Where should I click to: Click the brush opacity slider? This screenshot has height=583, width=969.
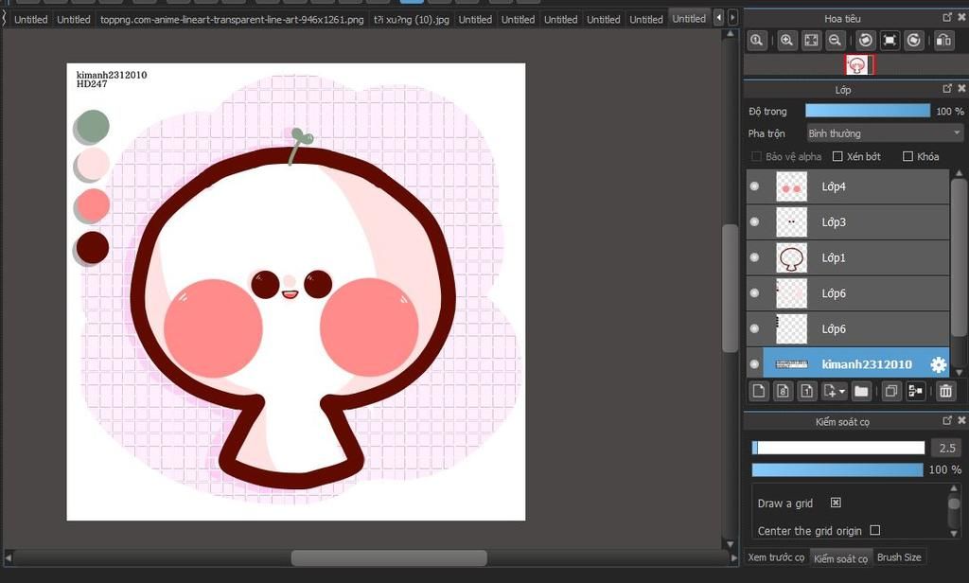[837, 469]
